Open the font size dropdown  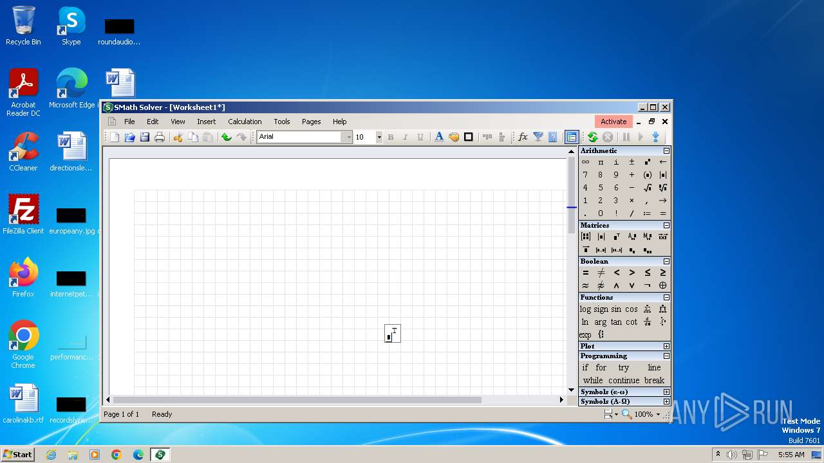coord(379,137)
